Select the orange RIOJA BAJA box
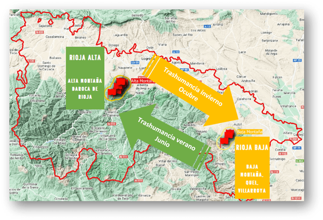 point(252,167)
